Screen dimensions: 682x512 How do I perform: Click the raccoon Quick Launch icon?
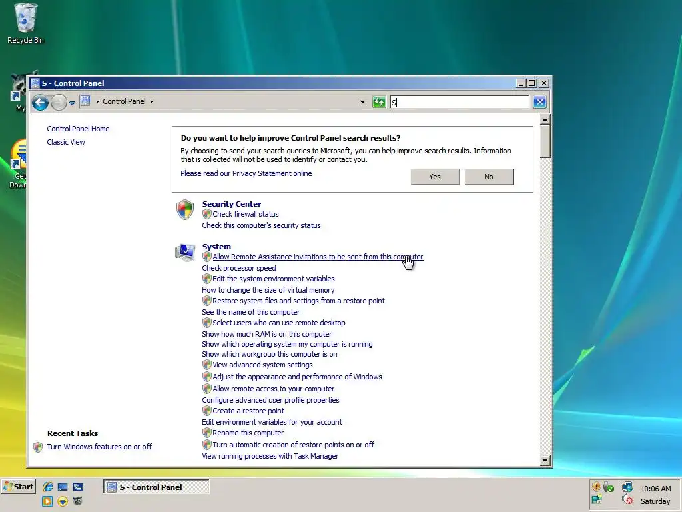tap(77, 501)
